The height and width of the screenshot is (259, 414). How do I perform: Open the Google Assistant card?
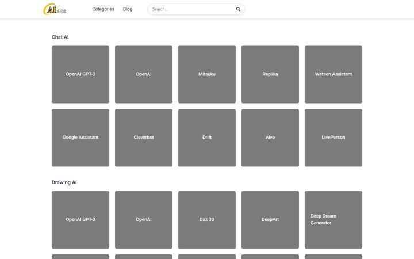(x=80, y=138)
